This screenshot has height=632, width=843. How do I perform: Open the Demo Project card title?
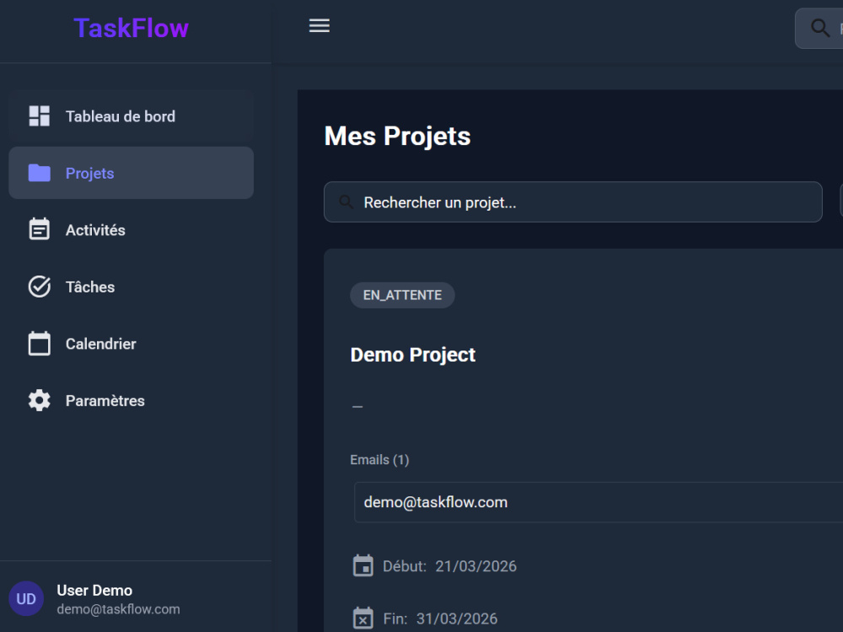pyautogui.click(x=413, y=355)
